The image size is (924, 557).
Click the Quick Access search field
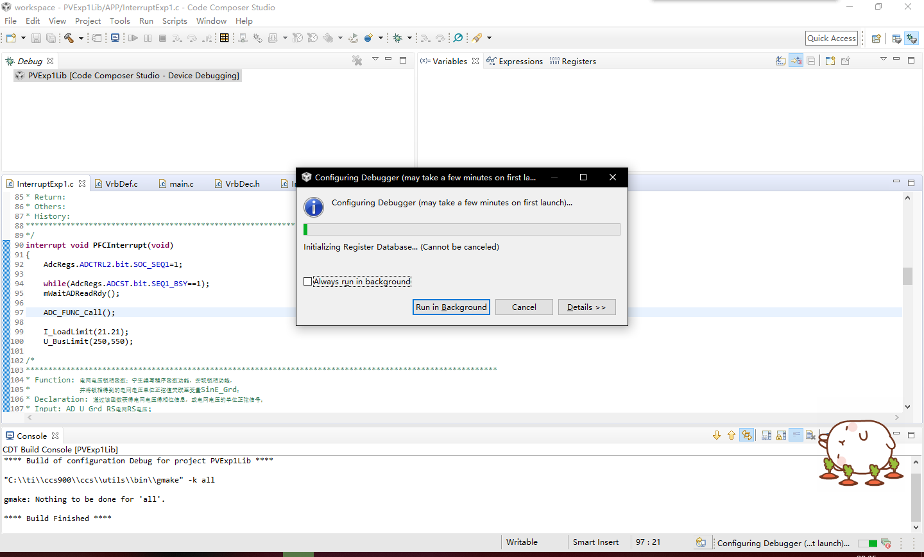click(832, 38)
